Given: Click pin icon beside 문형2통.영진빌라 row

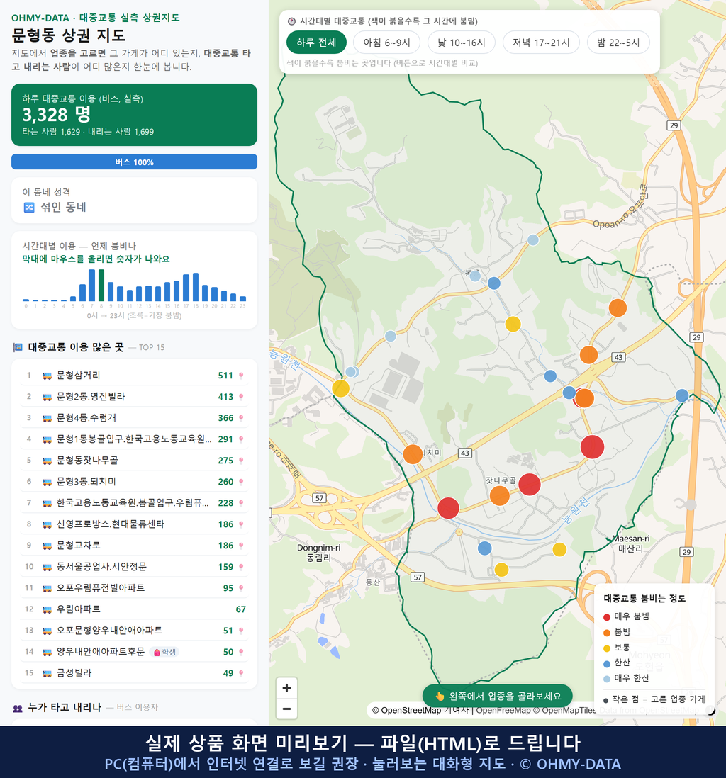Looking at the screenshot, I should [241, 397].
